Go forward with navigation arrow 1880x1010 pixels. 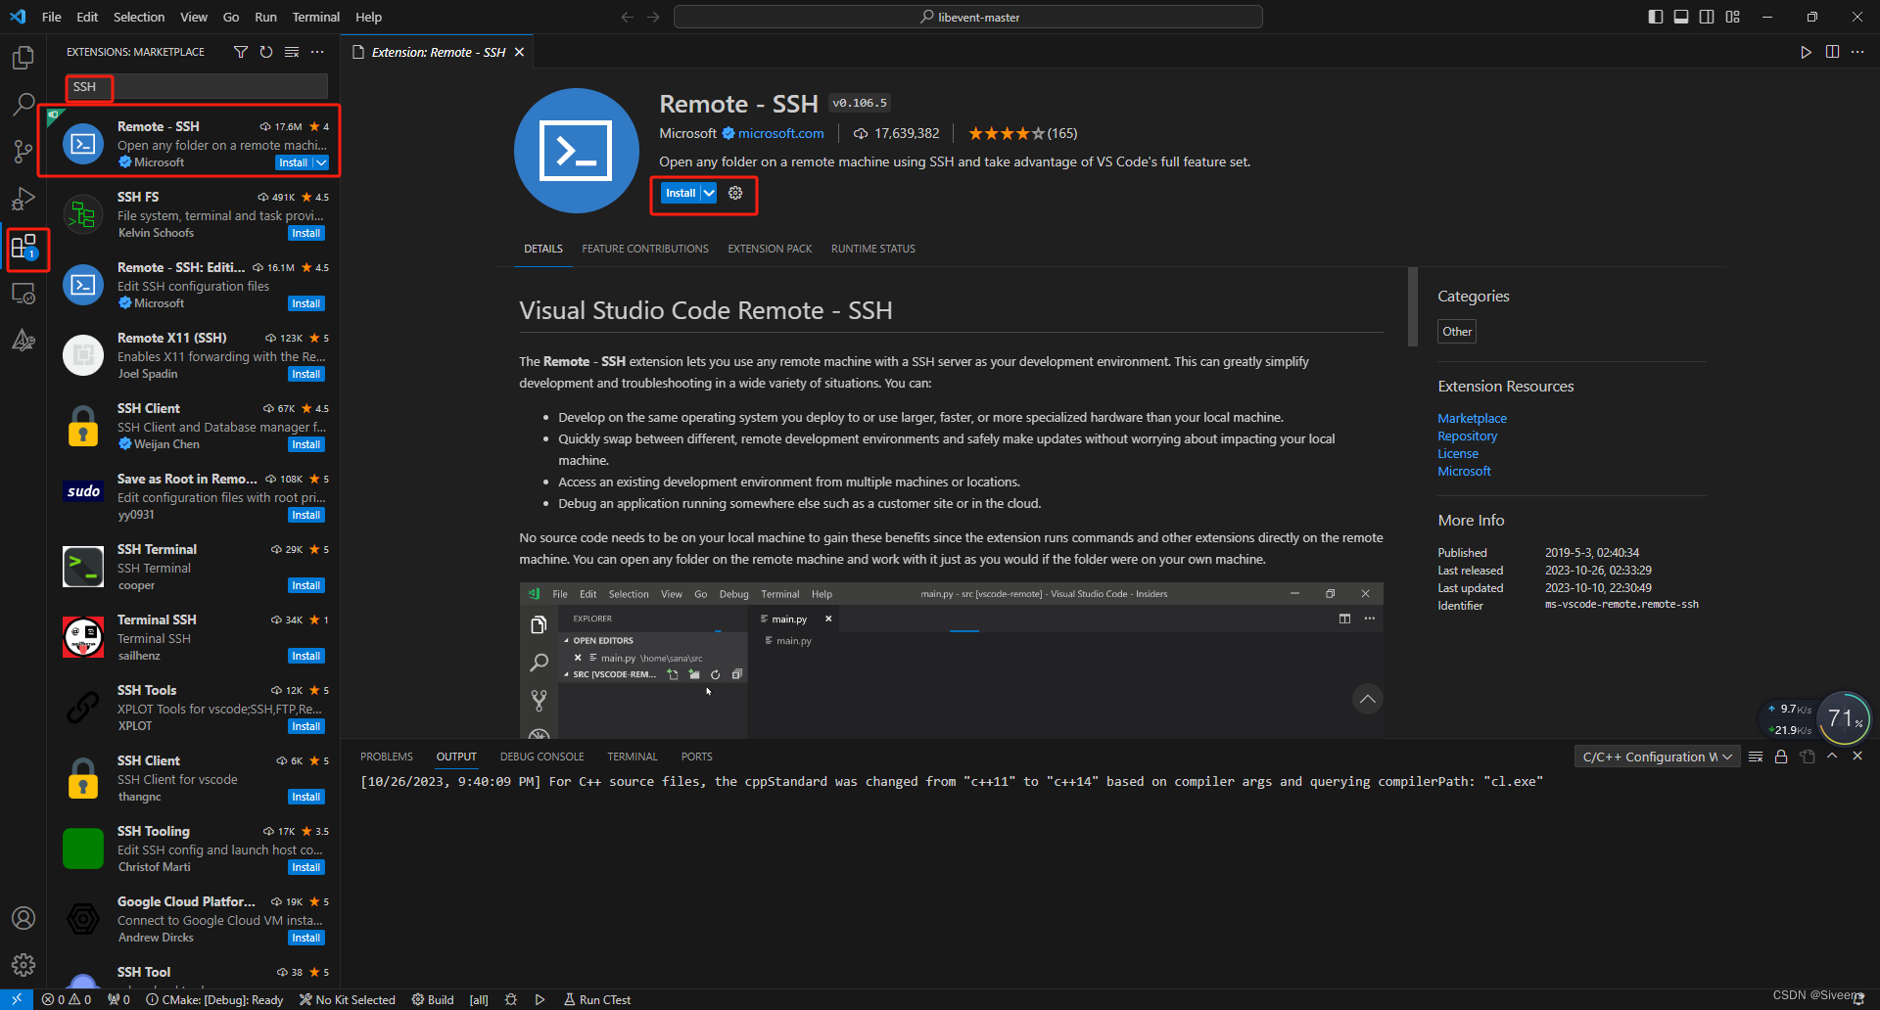coord(653,17)
